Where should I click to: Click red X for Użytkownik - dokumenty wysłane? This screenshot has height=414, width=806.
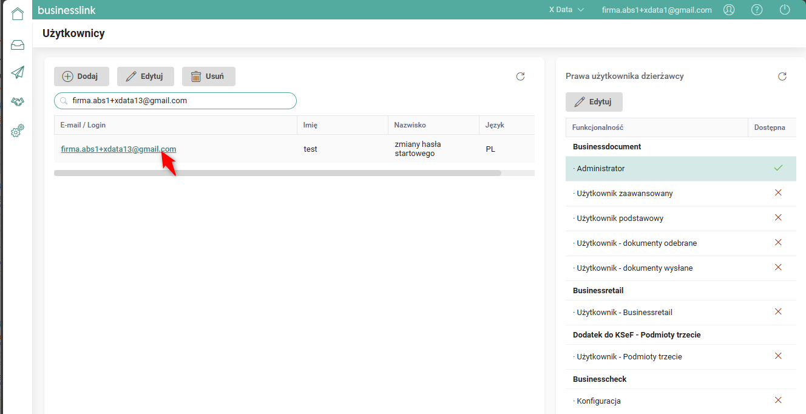tap(778, 267)
